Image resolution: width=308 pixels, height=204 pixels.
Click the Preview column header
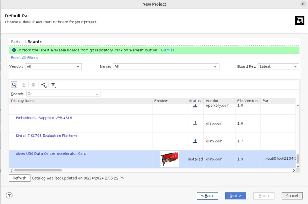pyautogui.click(x=170, y=101)
